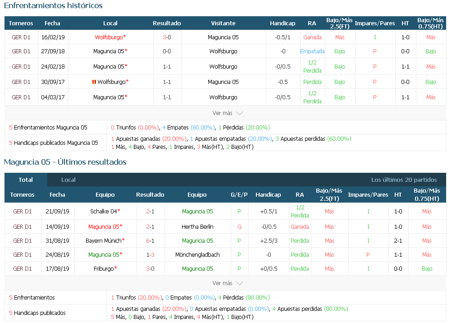Expand historical matches with first Ver más
Image resolution: width=452 pixels, height=323 pixels.
(228, 113)
